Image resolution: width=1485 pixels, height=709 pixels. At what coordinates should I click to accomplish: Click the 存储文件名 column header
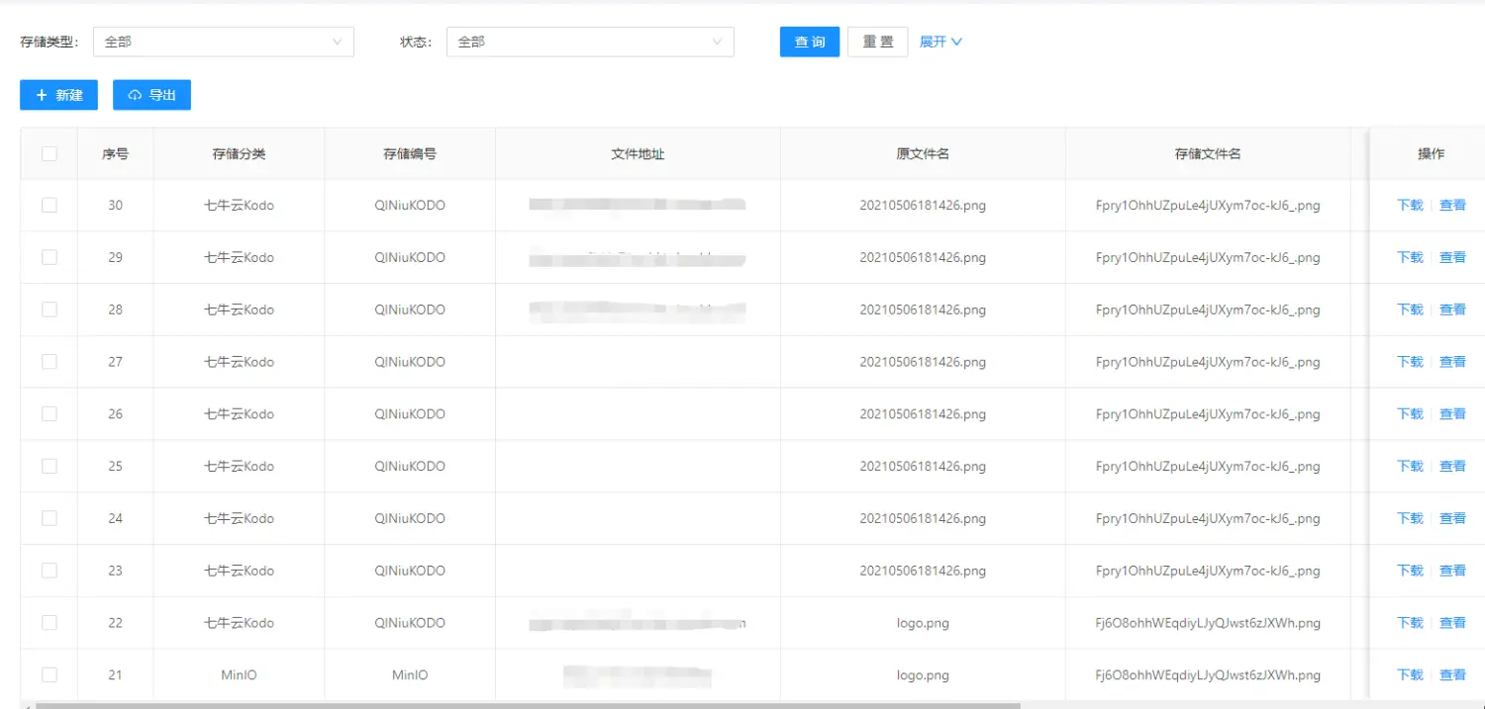1208,153
